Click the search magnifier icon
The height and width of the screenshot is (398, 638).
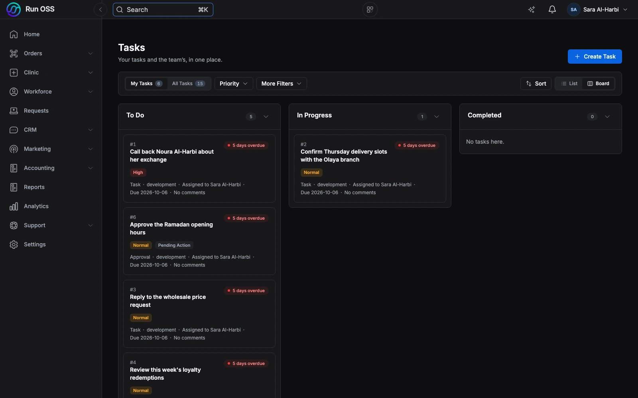pos(120,10)
